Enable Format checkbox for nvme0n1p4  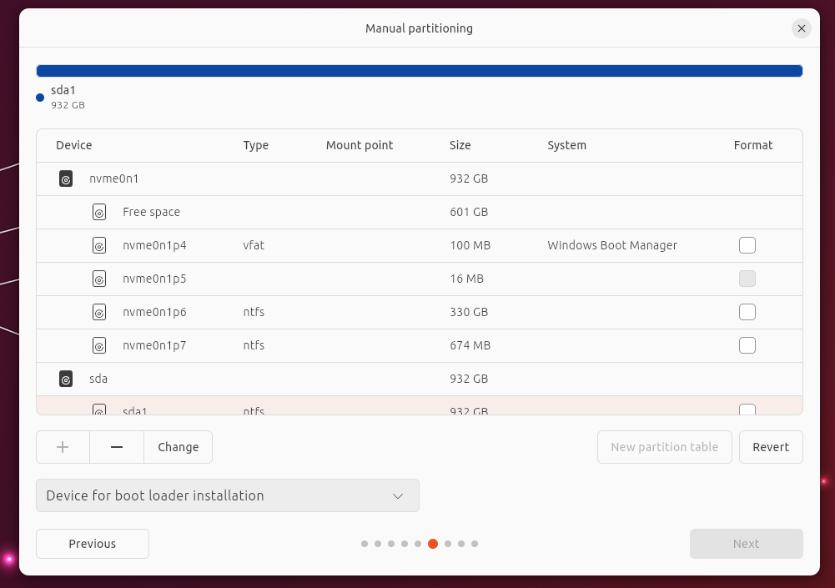747,245
